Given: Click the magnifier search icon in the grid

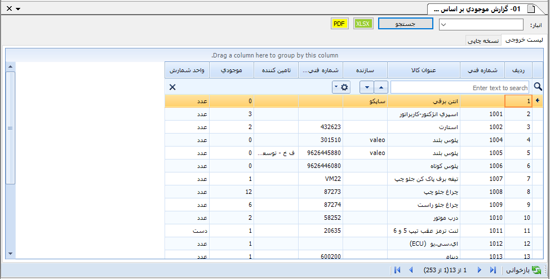Looking at the screenshot, I should tap(538, 87).
